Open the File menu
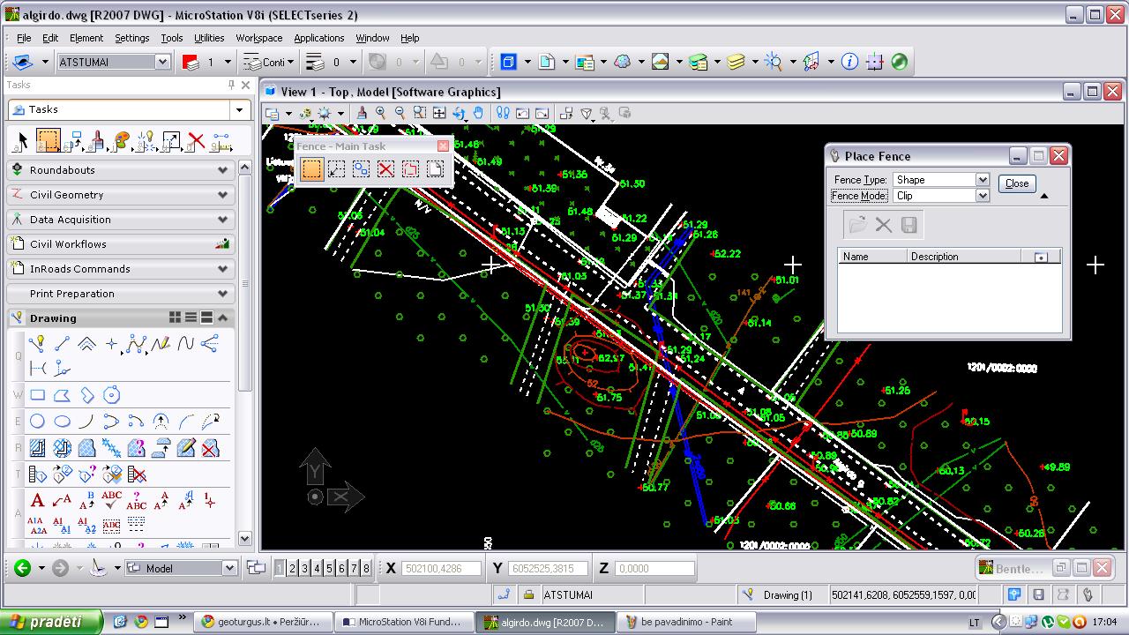The image size is (1129, 635). coord(24,38)
